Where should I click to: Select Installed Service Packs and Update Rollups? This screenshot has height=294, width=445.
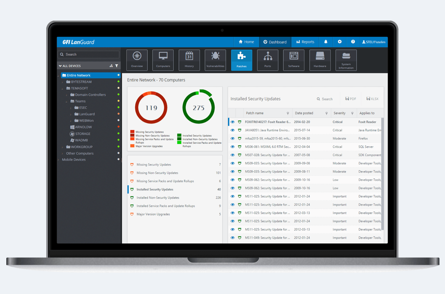click(x=175, y=206)
